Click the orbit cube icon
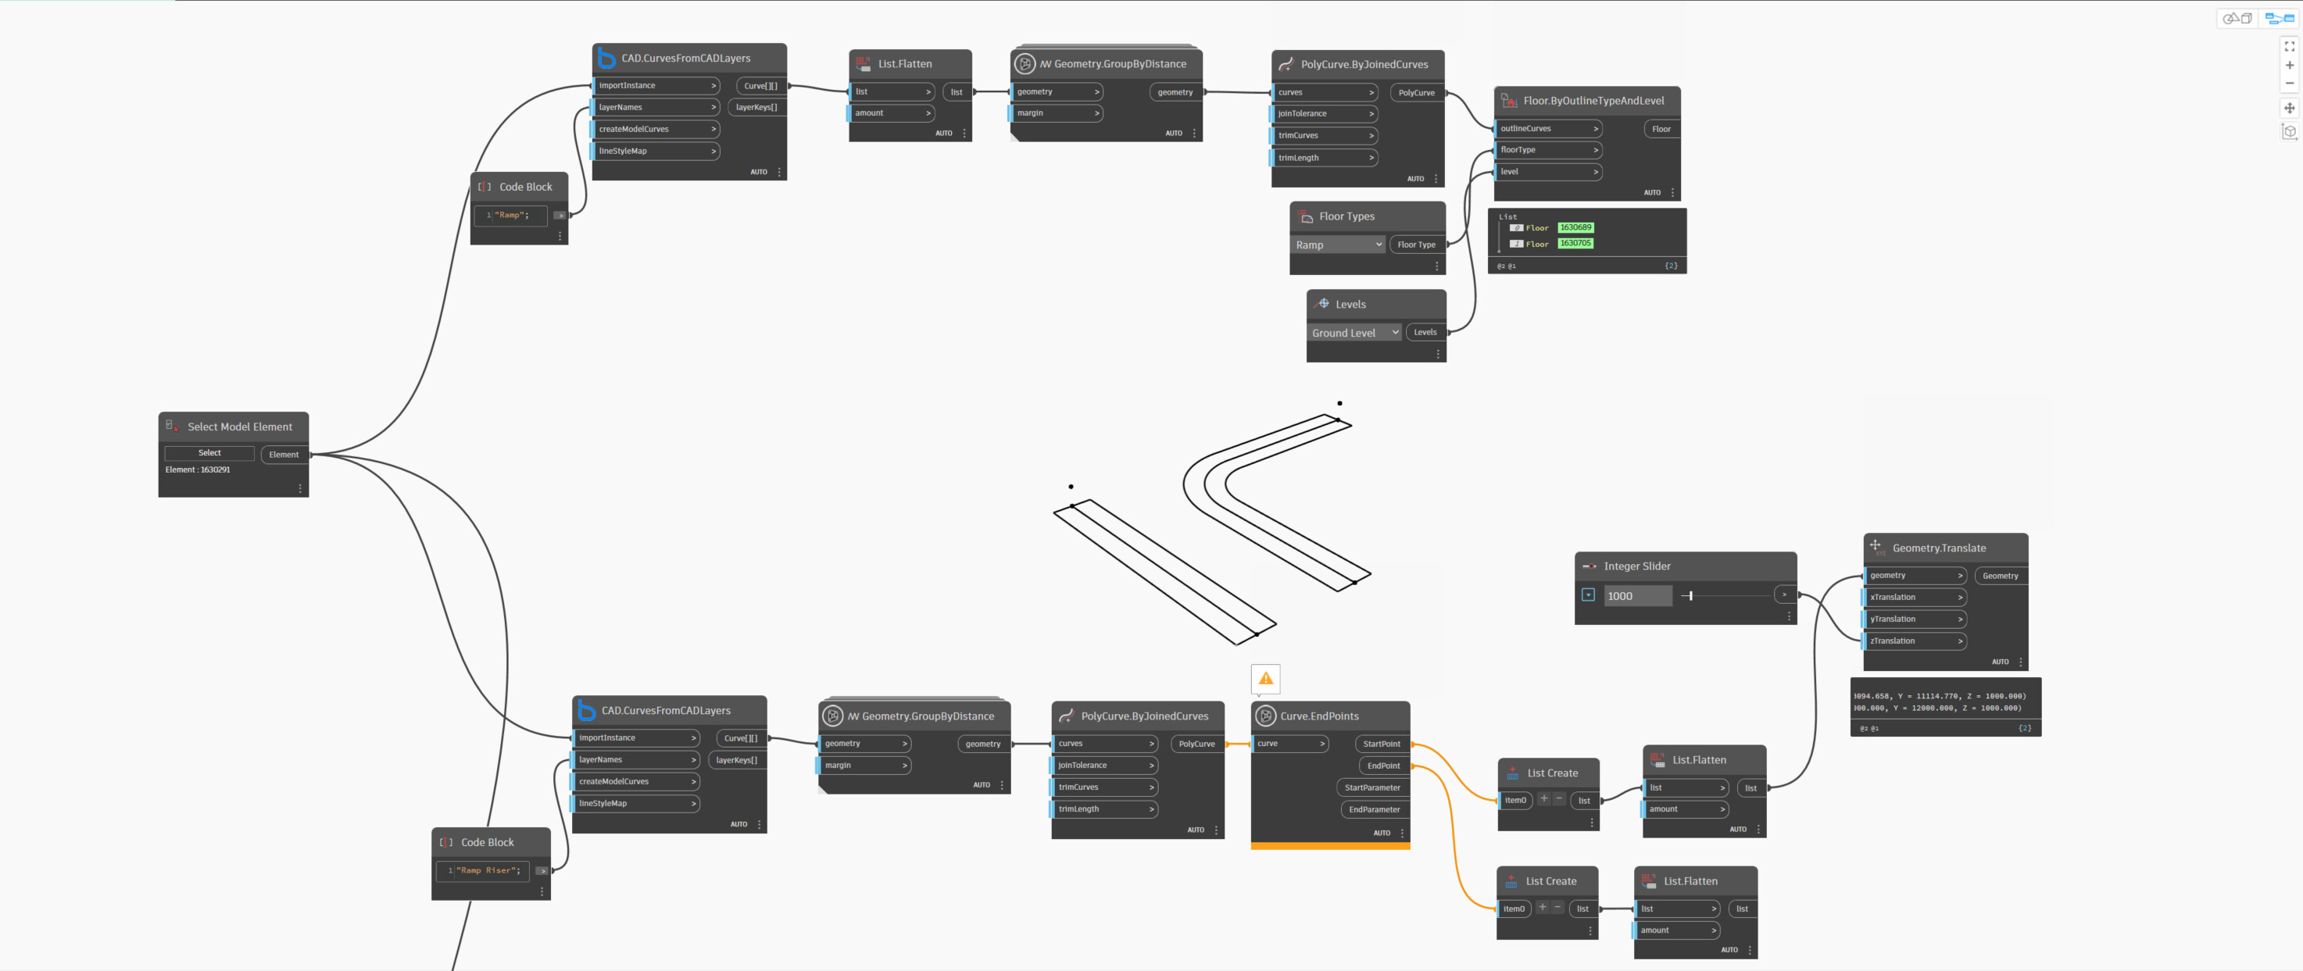Screen dimensions: 2303x971 [2289, 131]
